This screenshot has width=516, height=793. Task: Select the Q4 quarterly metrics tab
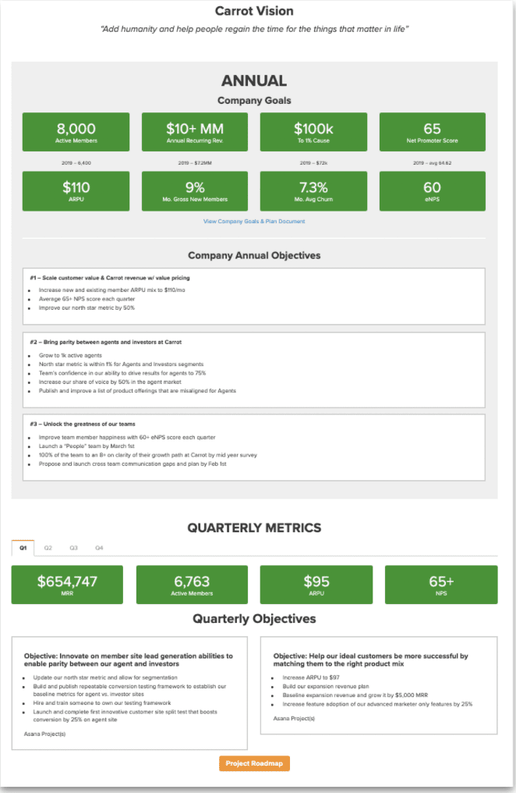tap(99, 548)
